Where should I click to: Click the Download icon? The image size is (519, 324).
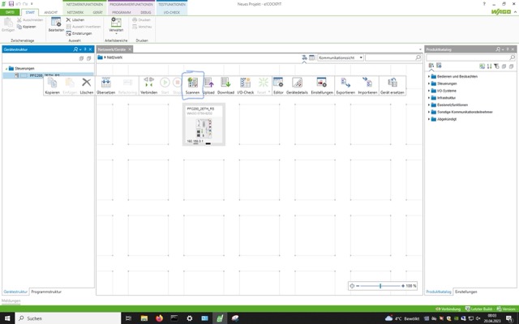(x=226, y=83)
